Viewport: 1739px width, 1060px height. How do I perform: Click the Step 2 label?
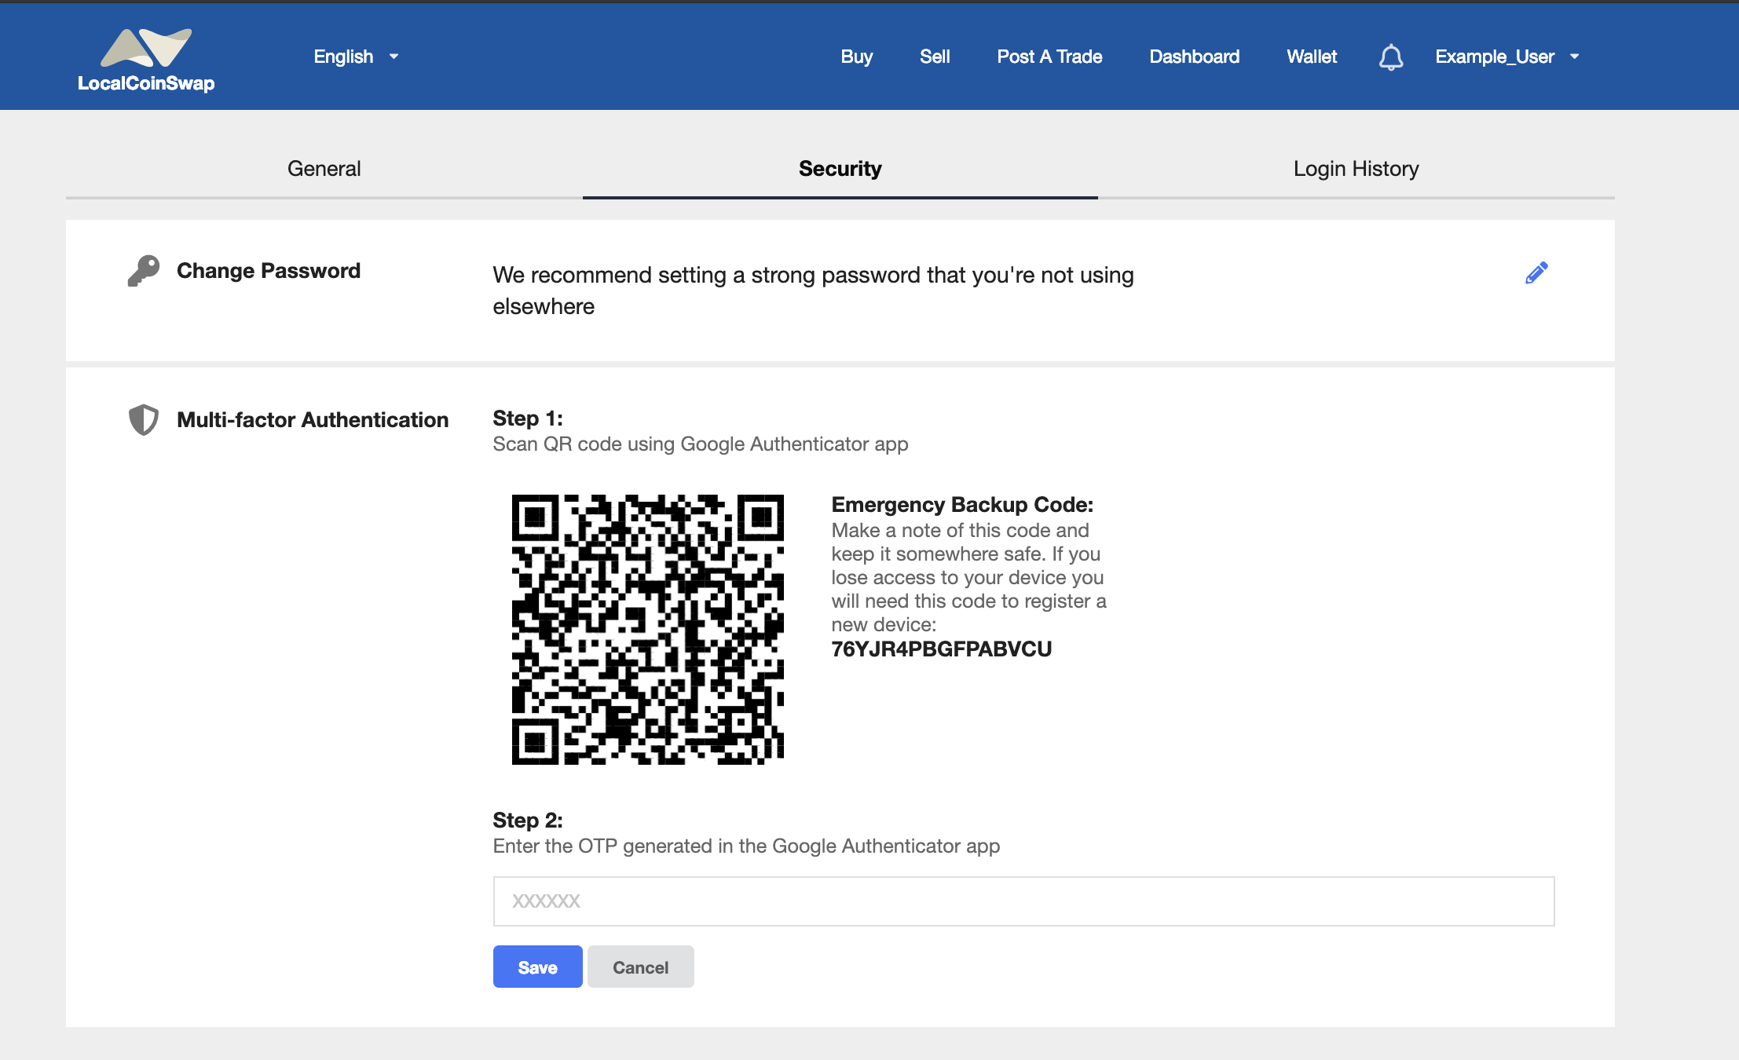pyautogui.click(x=528, y=820)
